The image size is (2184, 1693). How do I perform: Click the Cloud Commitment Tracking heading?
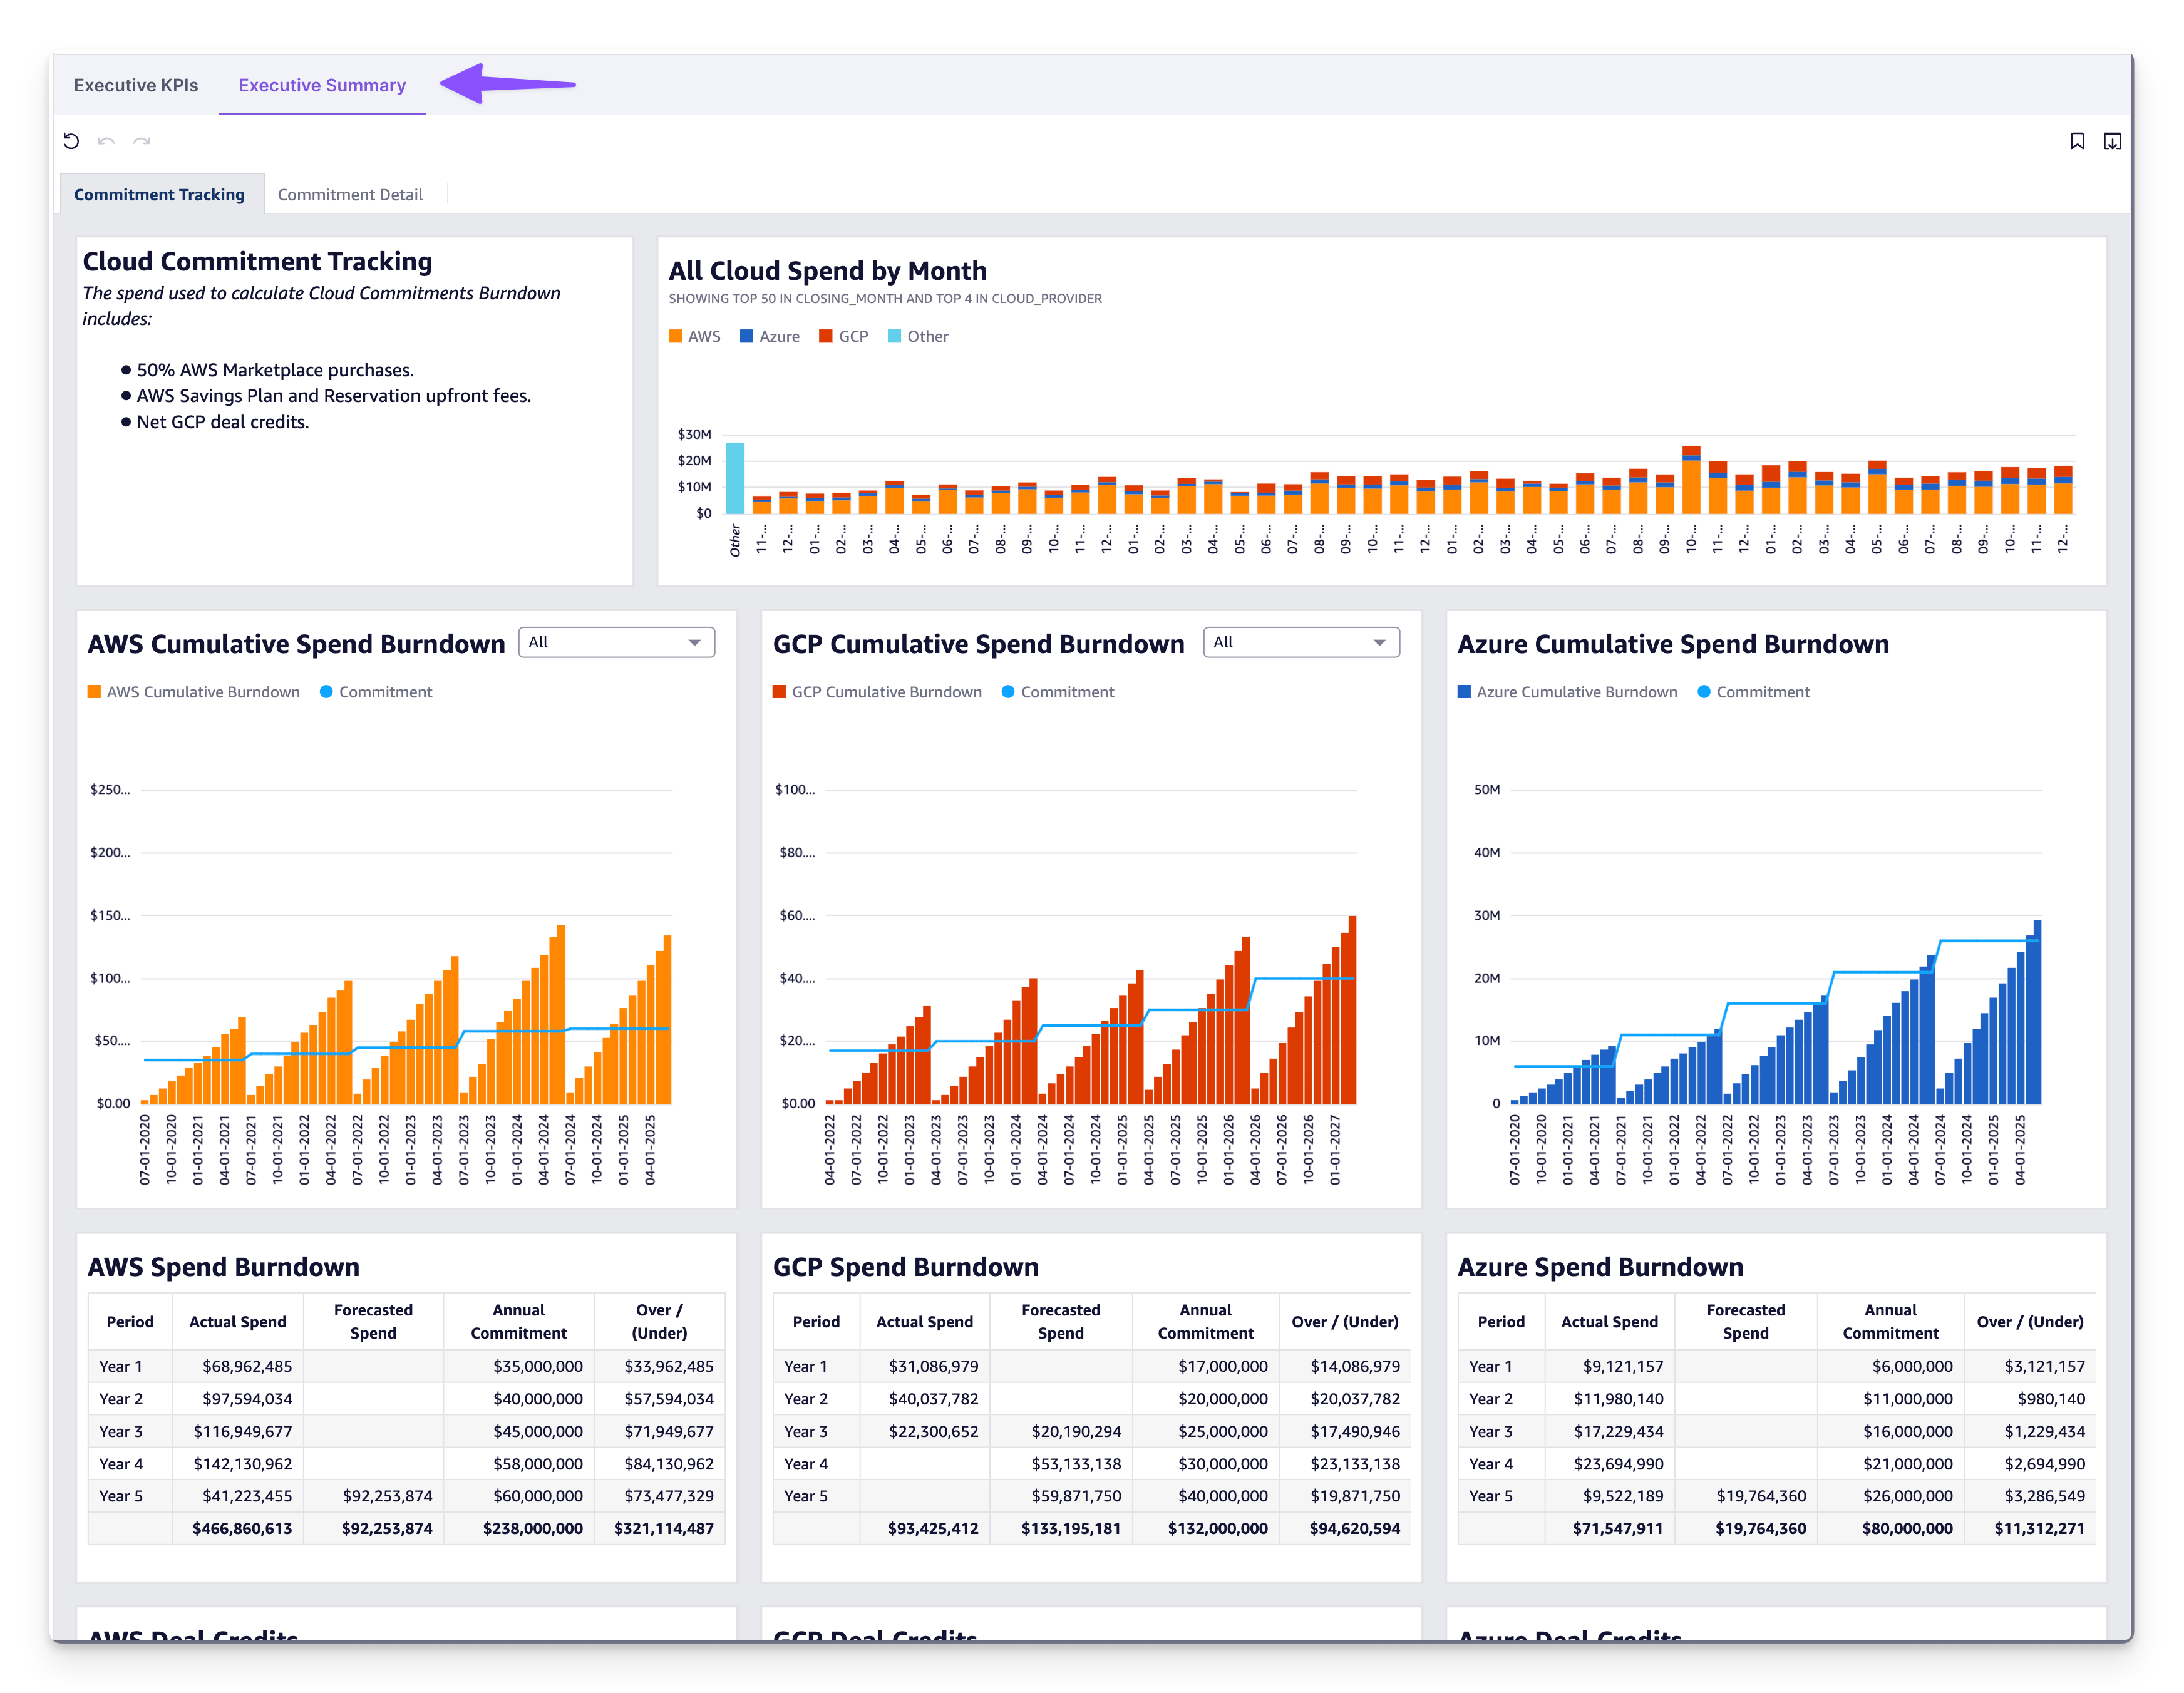[x=257, y=261]
